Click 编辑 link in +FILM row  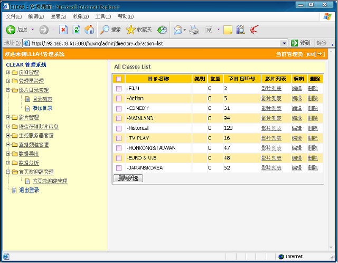click(x=297, y=89)
